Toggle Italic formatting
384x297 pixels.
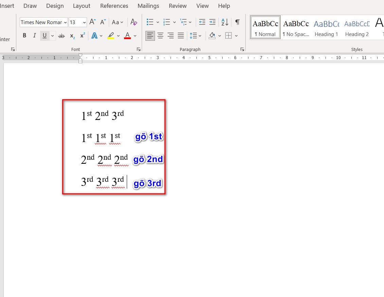pos(34,36)
